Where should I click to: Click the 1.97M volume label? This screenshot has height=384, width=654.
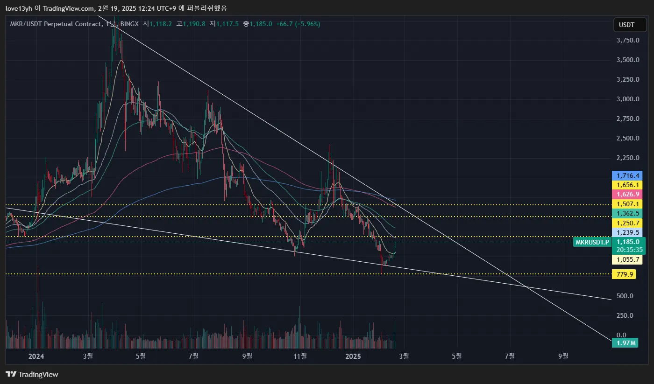(626, 343)
